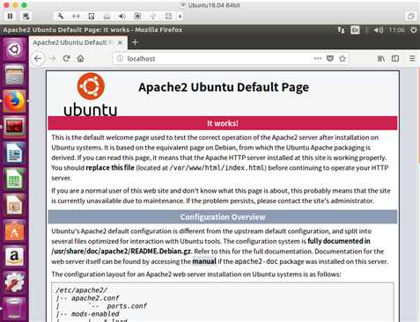420x322 pixels.
Task: Open a new Firefox tab
Action: [135, 42]
